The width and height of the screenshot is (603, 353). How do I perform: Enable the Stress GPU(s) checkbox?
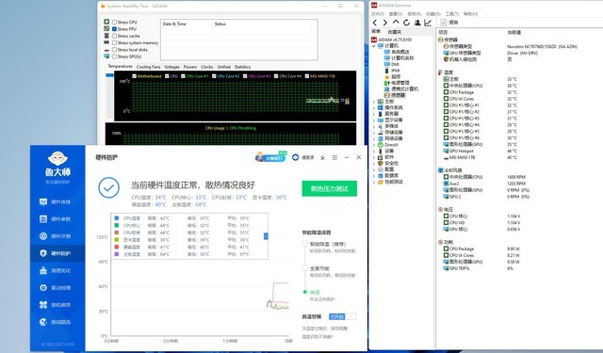point(114,56)
